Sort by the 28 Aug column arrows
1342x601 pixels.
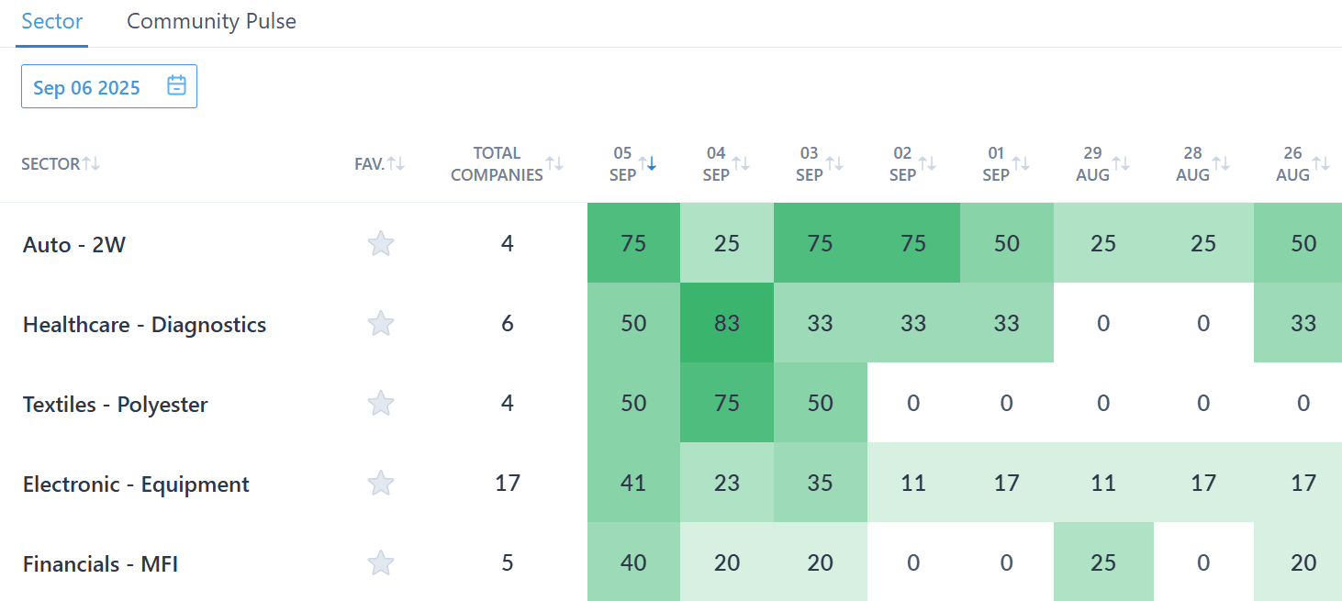pos(1220,164)
